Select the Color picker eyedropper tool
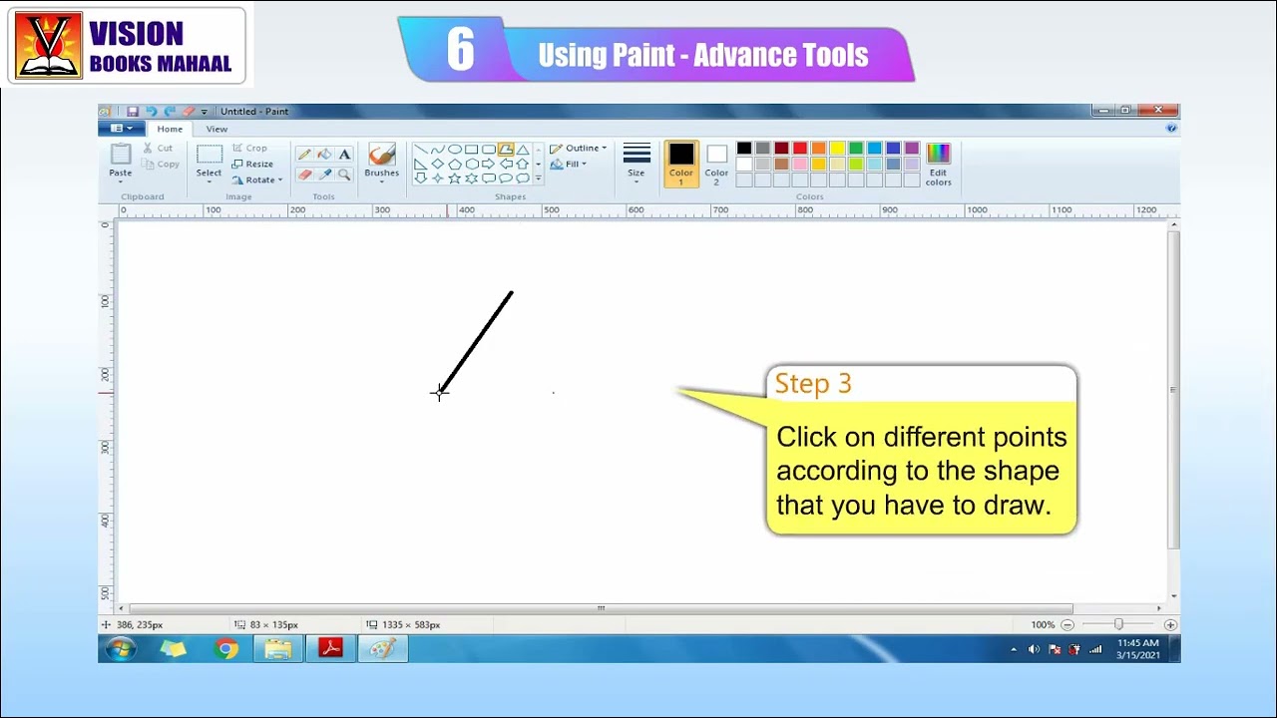The height and width of the screenshot is (718, 1277). (x=324, y=175)
